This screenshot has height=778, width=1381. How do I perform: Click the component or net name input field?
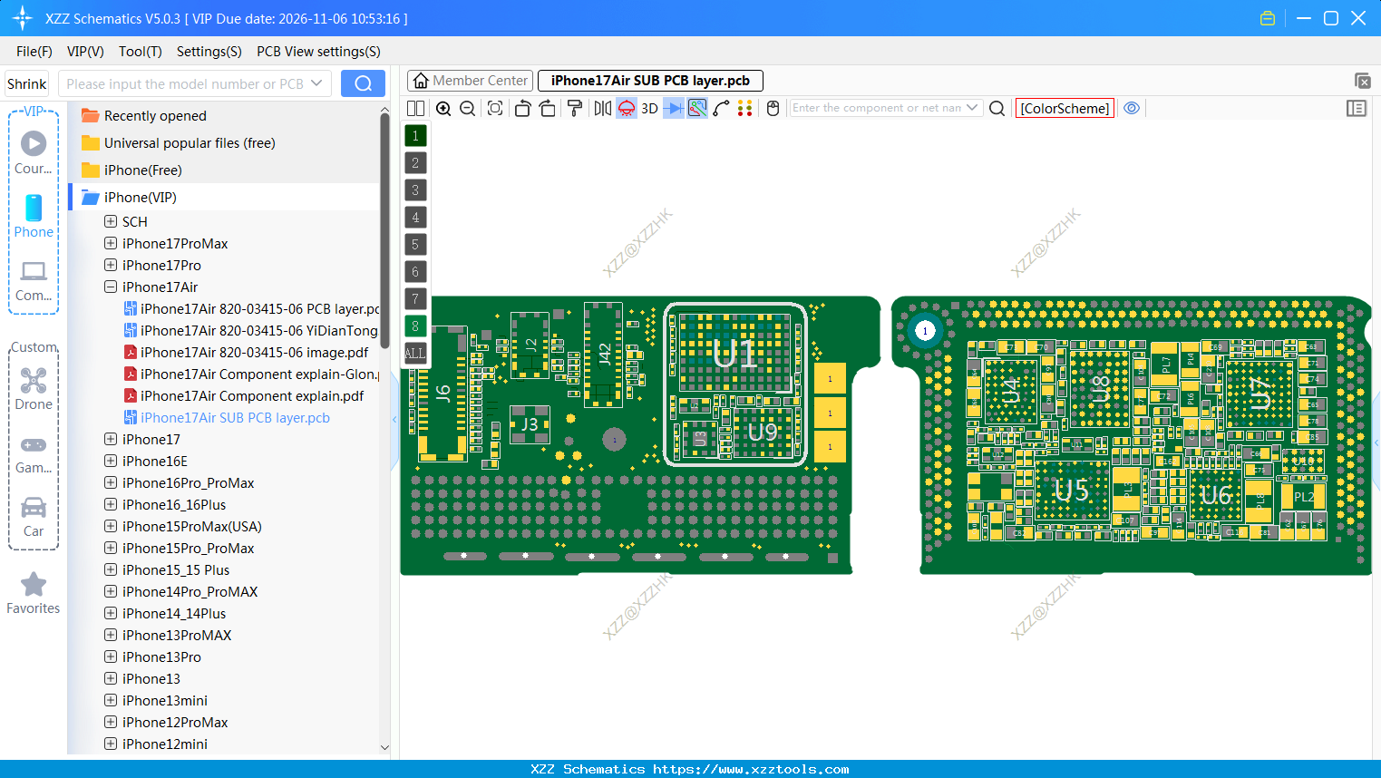pos(876,108)
